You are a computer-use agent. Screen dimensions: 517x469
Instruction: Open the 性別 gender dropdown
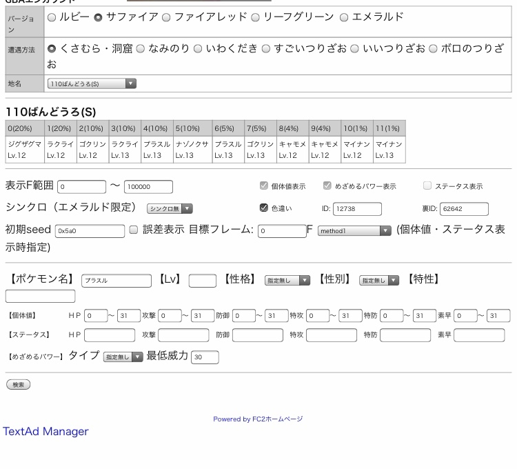pos(379,280)
